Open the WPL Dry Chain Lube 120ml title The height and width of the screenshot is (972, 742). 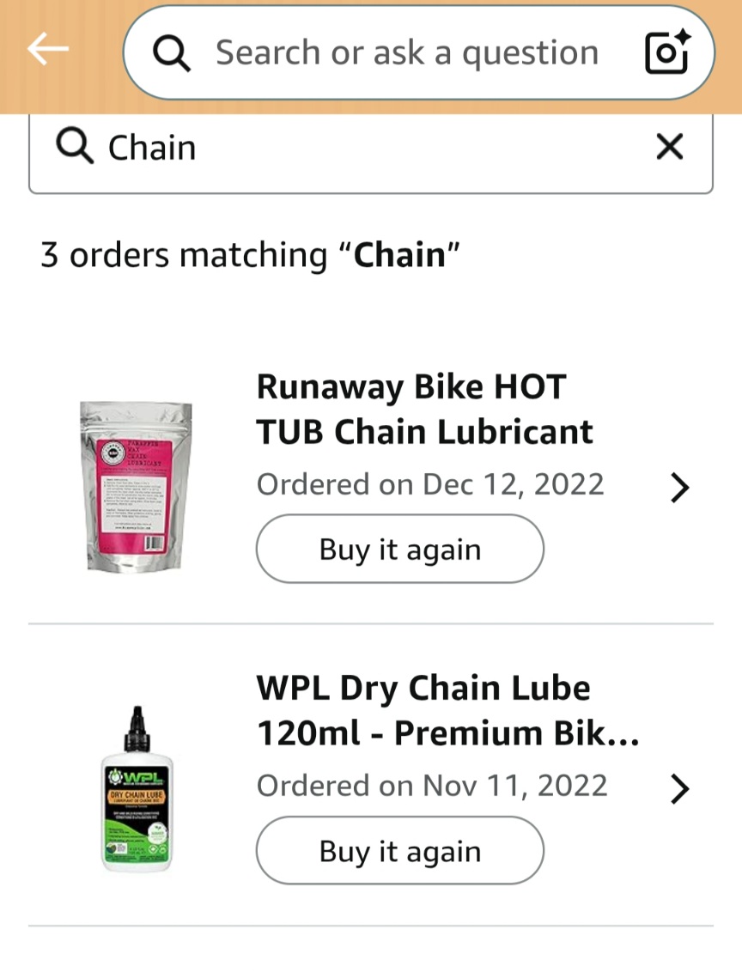click(447, 711)
